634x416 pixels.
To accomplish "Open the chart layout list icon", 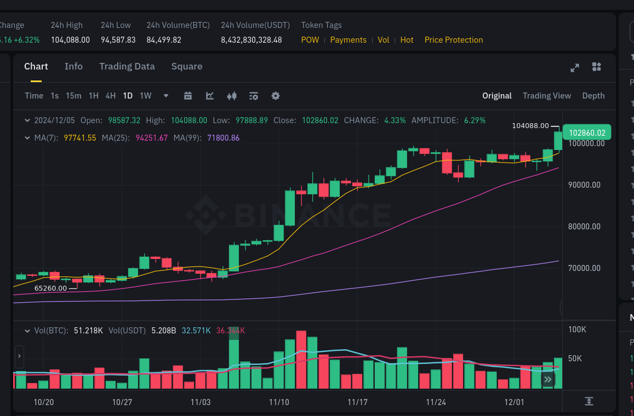I will point(254,96).
